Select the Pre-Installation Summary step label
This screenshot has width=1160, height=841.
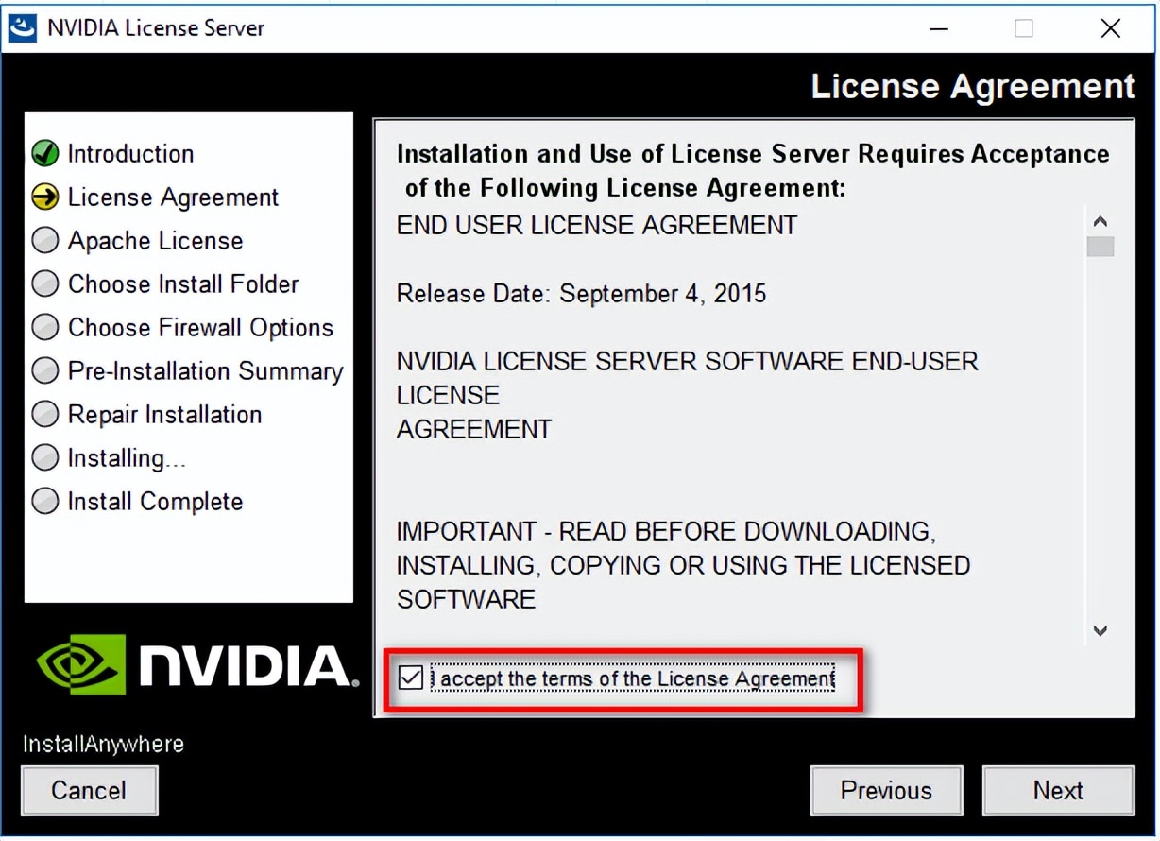[205, 370]
